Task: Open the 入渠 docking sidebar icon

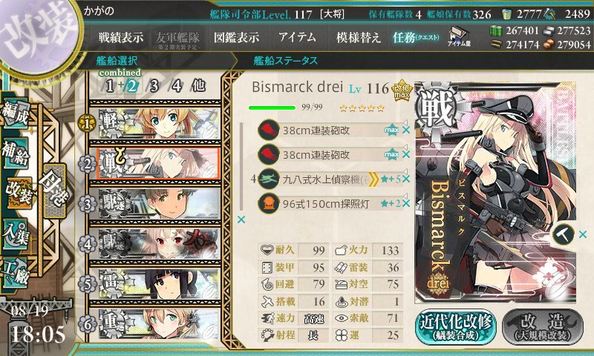Action: (x=15, y=235)
